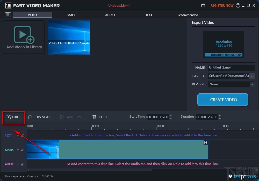
Task: Select the media clip on timeline
Action: click(117, 149)
